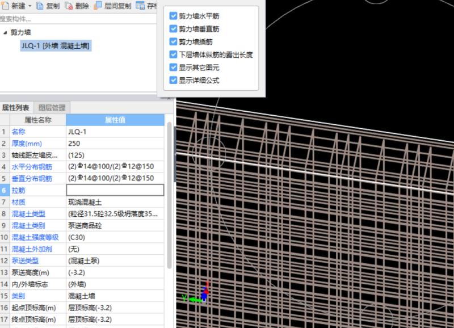454x328 pixels.
Task: Click the 拉筋 property label
Action: (x=18, y=191)
